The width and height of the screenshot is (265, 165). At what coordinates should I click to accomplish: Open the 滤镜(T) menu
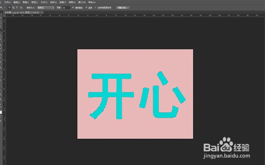click(x=63, y=2)
